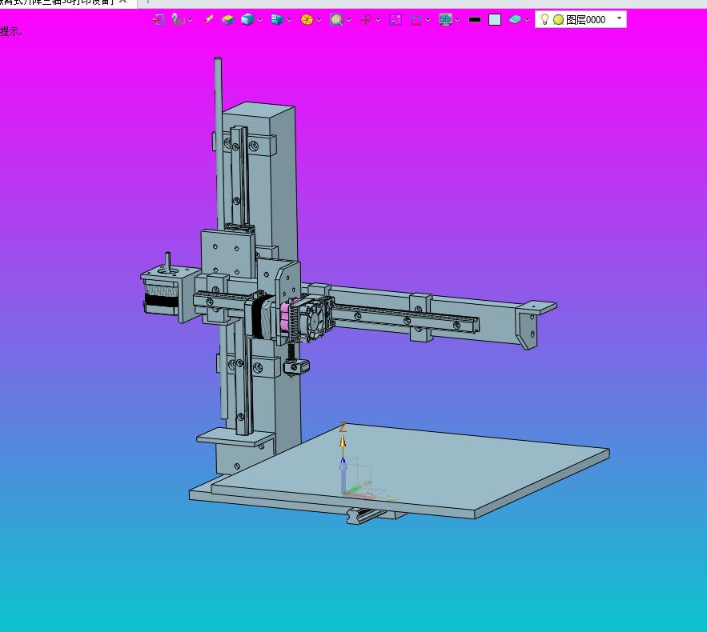Expand the measure tool dropdown arrow

(428, 20)
